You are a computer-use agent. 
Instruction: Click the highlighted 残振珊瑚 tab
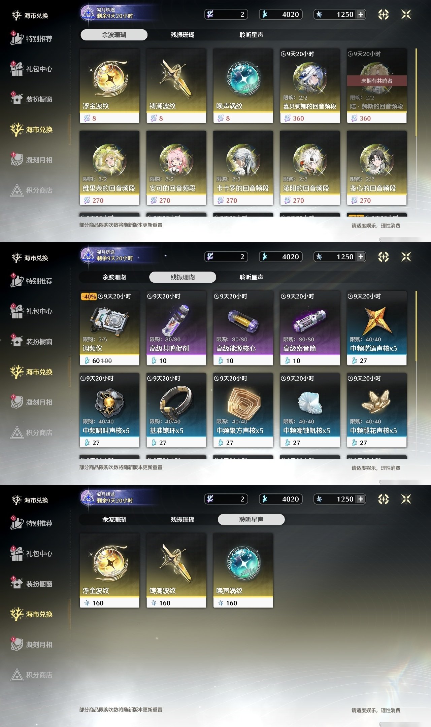point(183,277)
